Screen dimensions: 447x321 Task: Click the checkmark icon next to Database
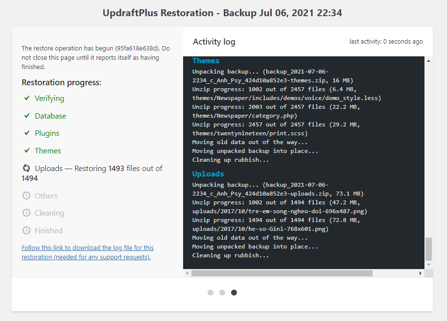click(x=27, y=116)
